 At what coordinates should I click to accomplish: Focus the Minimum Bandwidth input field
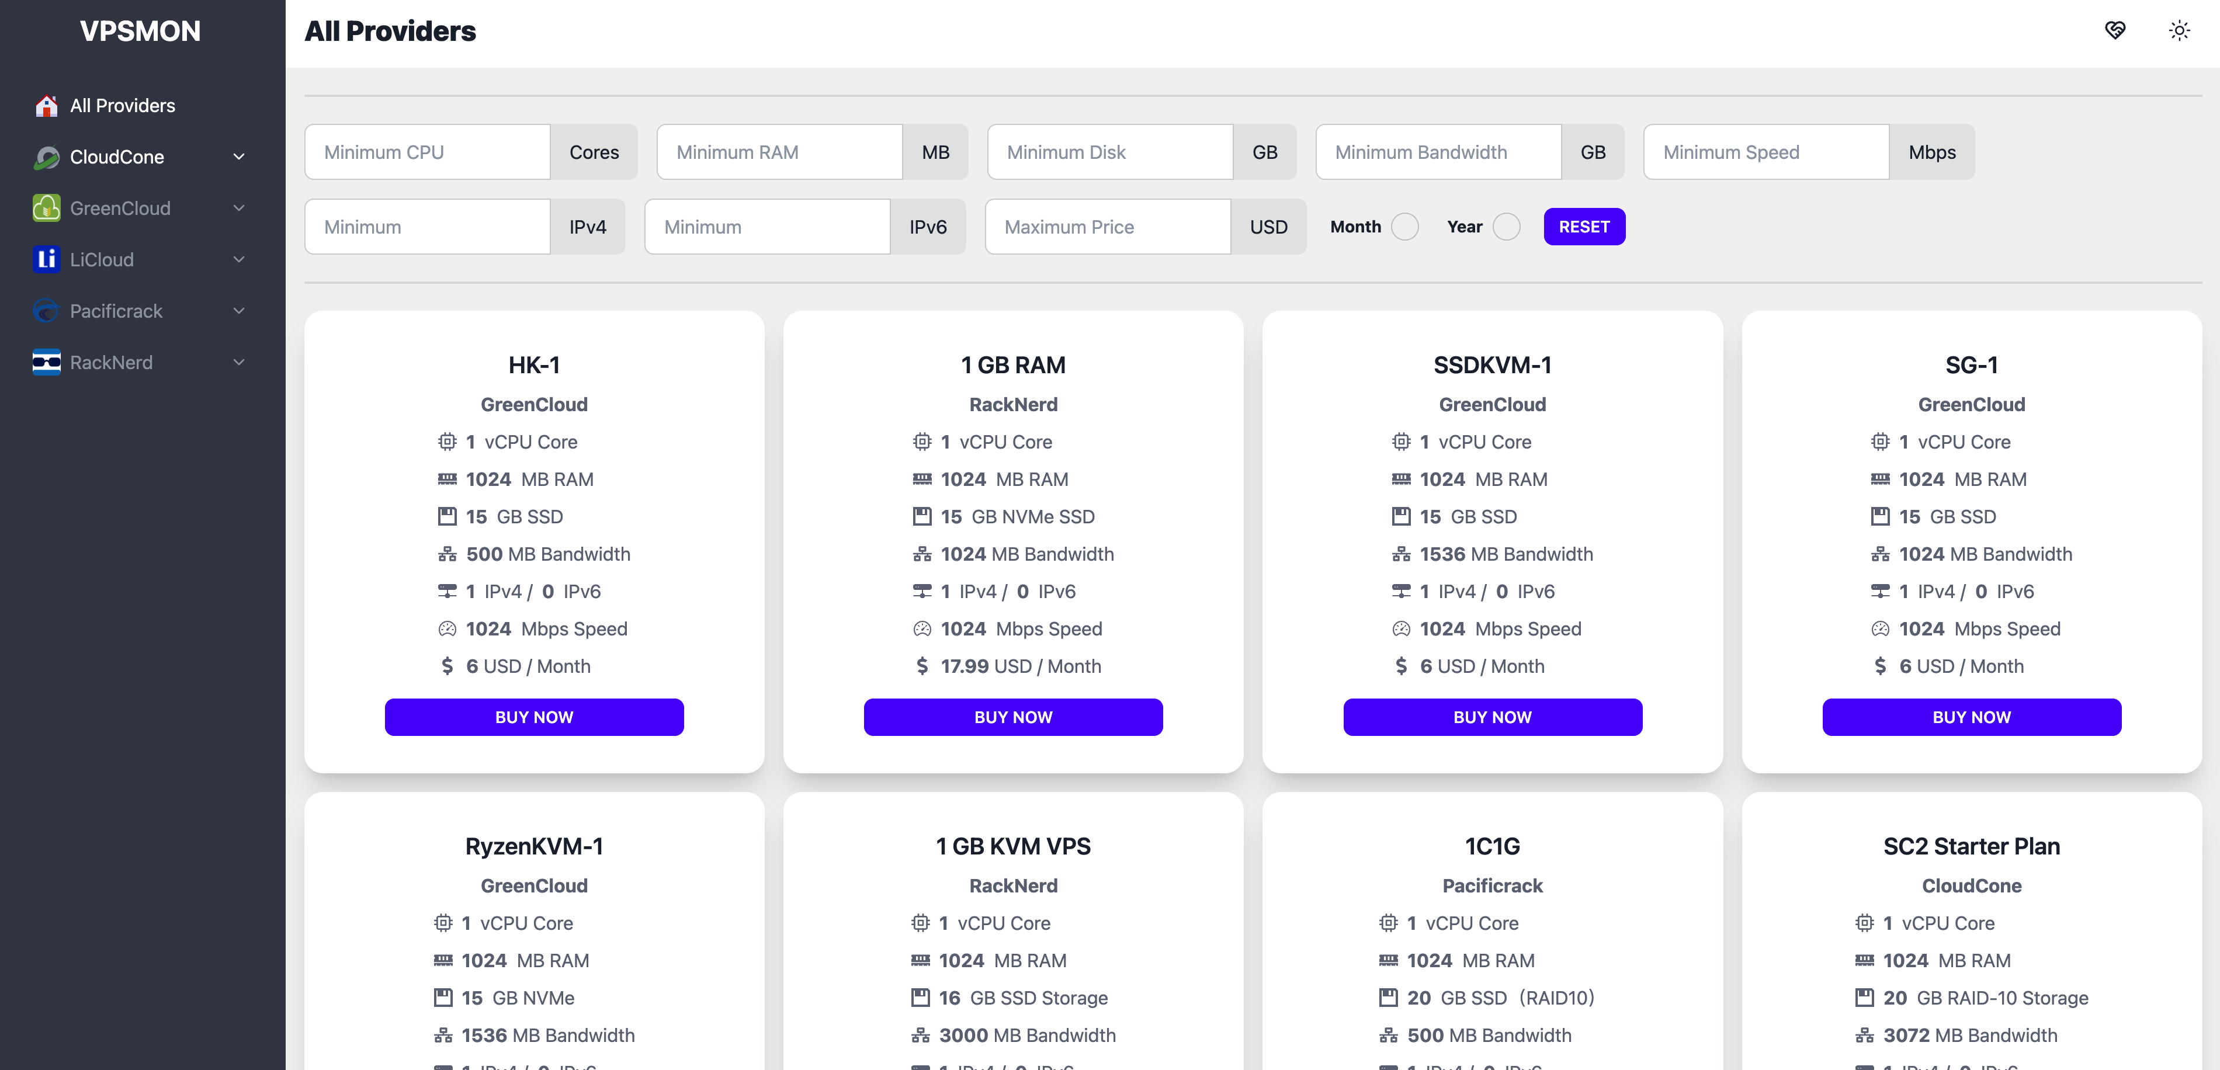(1438, 152)
